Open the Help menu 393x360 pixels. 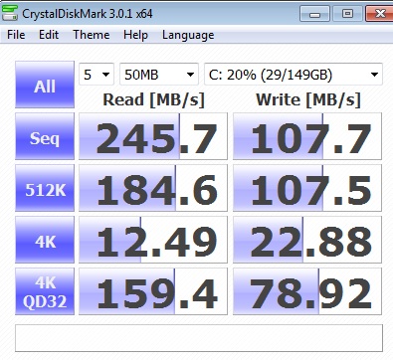tap(135, 35)
